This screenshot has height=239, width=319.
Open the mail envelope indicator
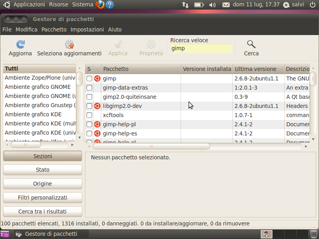click(x=226, y=5)
